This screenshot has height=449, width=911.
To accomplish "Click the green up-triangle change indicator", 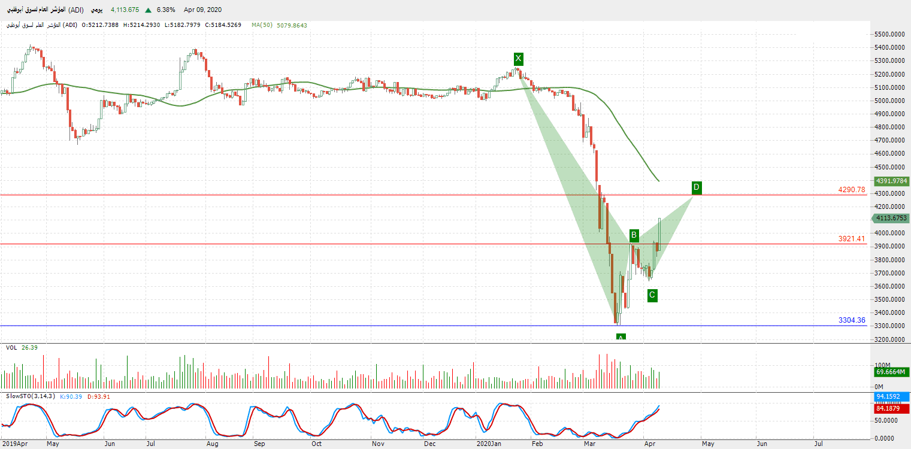I will coord(148,10).
